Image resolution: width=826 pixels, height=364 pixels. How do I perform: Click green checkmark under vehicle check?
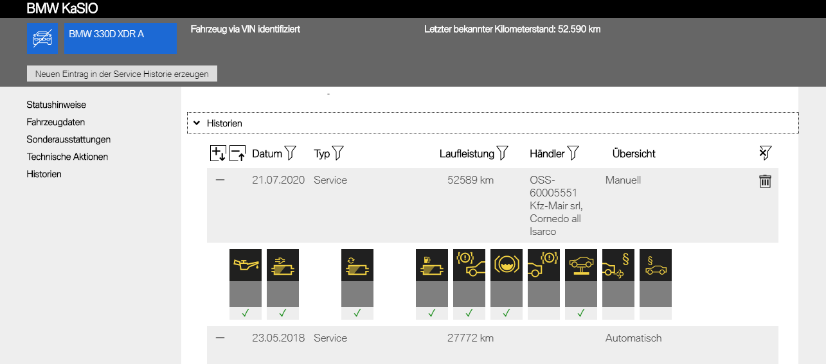click(581, 313)
